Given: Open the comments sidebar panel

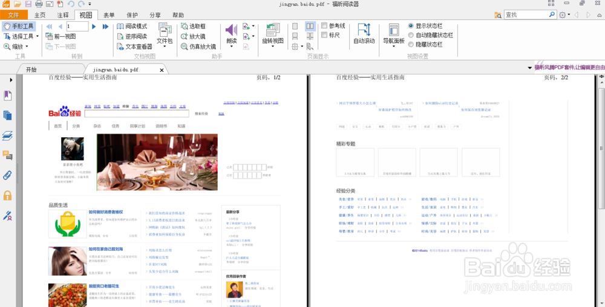Looking at the screenshot, I should pyautogui.click(x=7, y=155).
